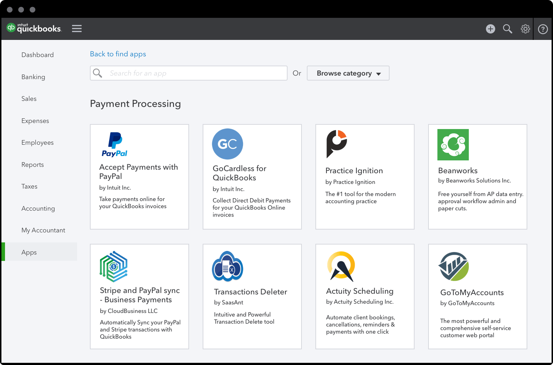Click 'The #1 tool for the modern' description
This screenshot has height=365, width=553.
tap(360, 198)
